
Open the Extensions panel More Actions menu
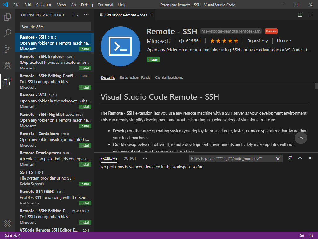click(86, 15)
